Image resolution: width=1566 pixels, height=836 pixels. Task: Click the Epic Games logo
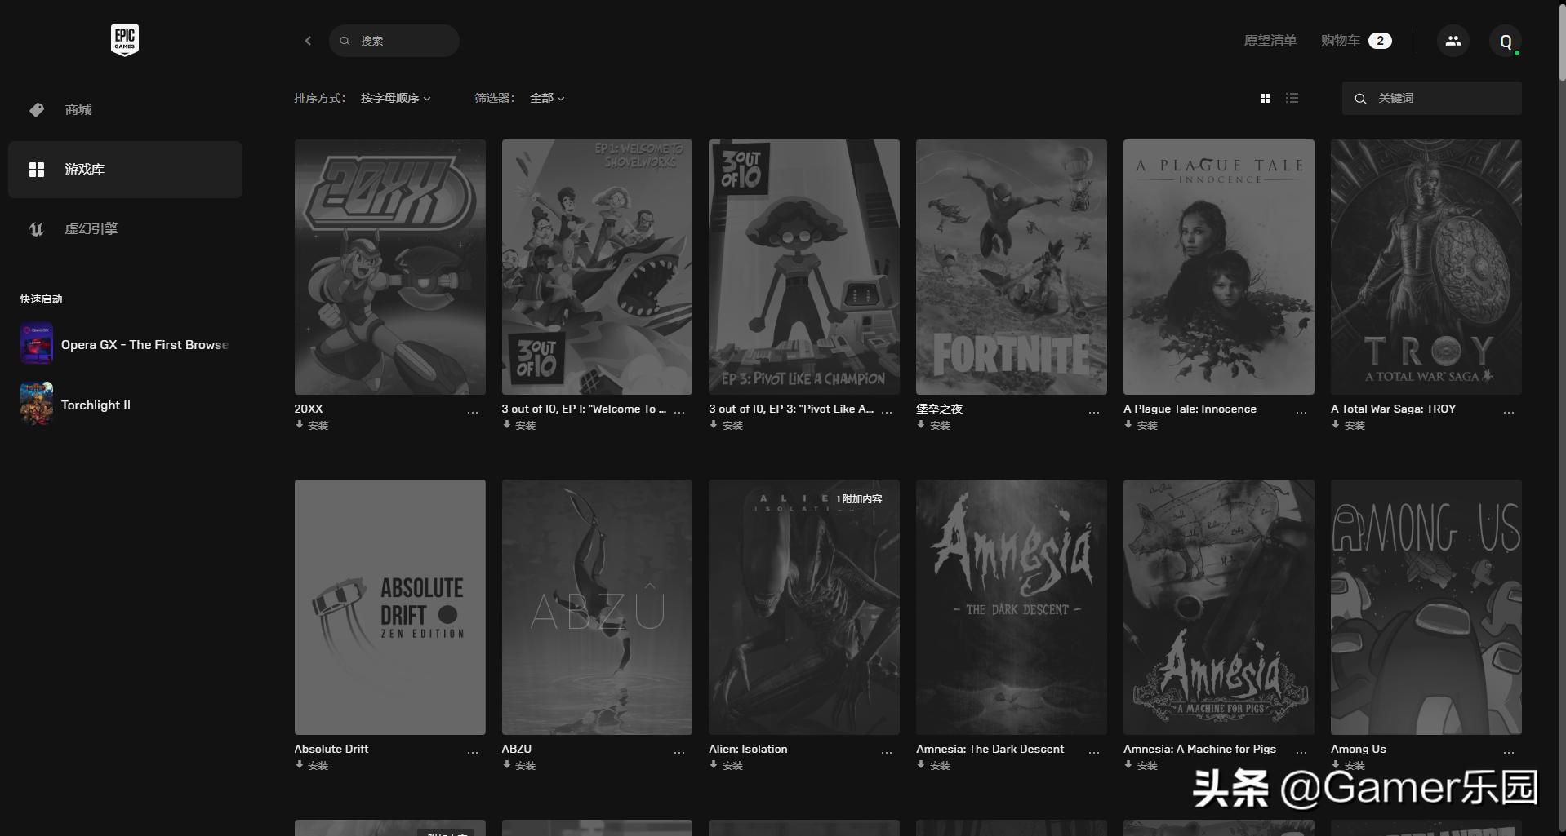pos(125,40)
